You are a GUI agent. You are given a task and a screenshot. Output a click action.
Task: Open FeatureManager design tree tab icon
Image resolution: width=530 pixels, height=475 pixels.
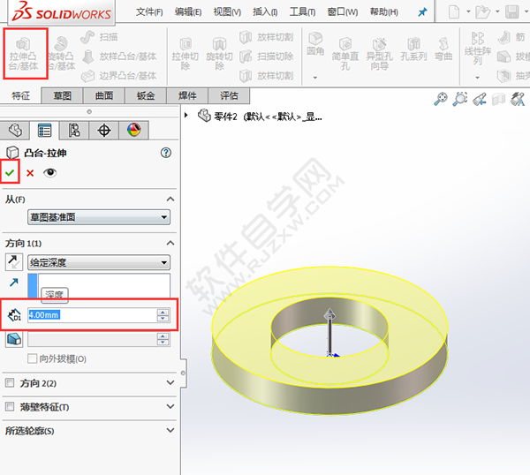pyautogui.click(x=15, y=130)
